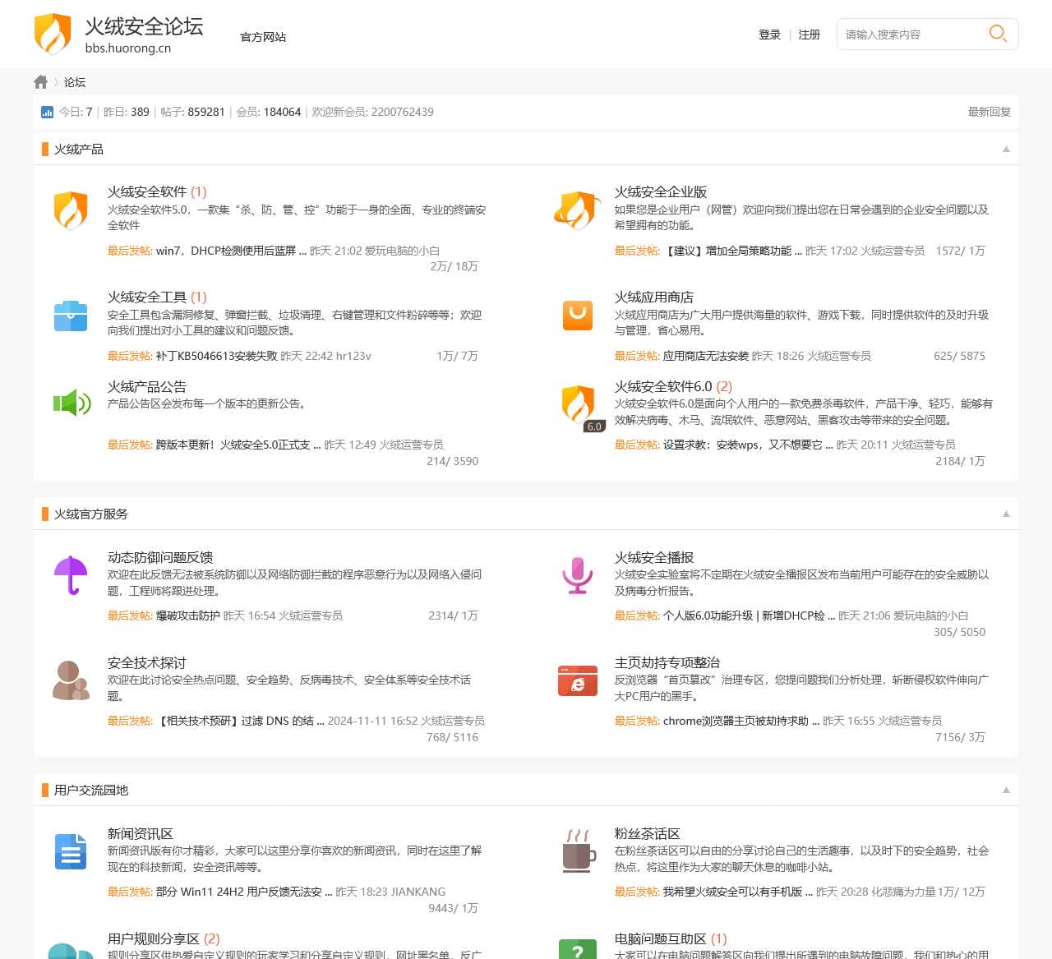This screenshot has height=959, width=1052.
Task: Click the 安全技术探讨 people icon
Action: coord(71,680)
